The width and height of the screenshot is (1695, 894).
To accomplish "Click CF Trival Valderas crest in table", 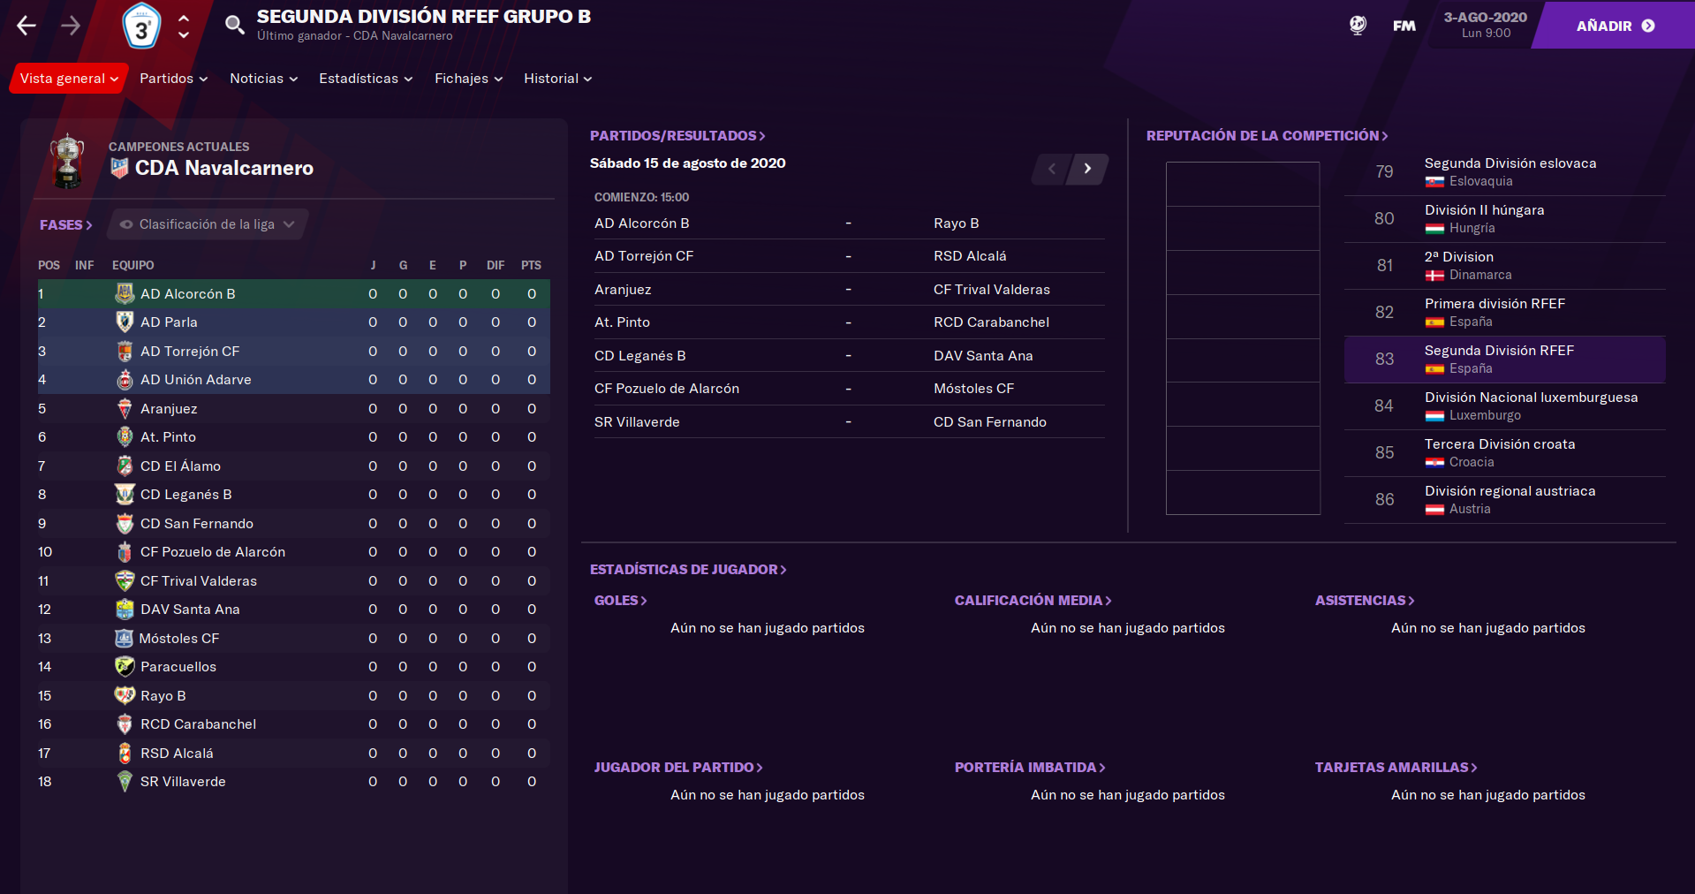I will click(x=125, y=581).
